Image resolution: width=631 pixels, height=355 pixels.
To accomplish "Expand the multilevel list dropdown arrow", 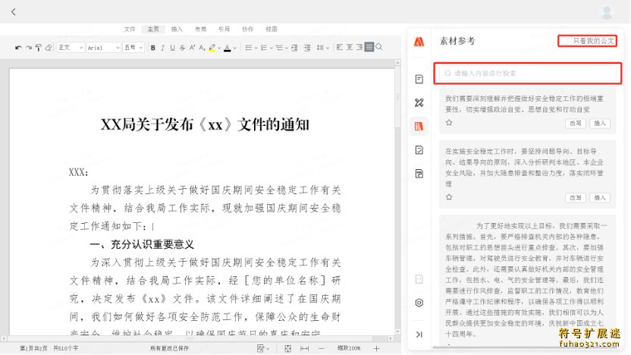I will [x=286, y=48].
